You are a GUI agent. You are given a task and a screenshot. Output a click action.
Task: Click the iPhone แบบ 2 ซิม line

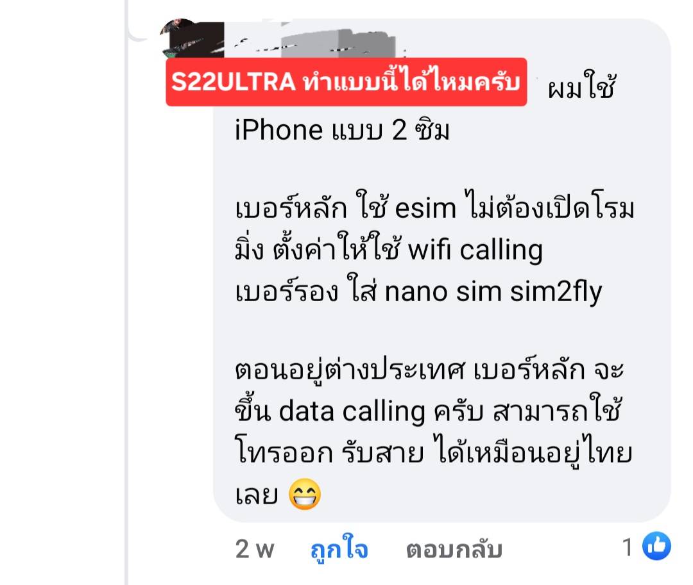pyautogui.click(x=342, y=130)
